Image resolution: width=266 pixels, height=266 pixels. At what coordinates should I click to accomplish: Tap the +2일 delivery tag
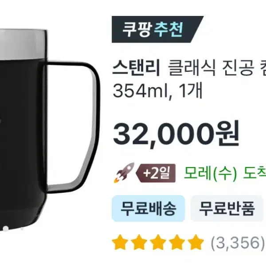pos(156,173)
